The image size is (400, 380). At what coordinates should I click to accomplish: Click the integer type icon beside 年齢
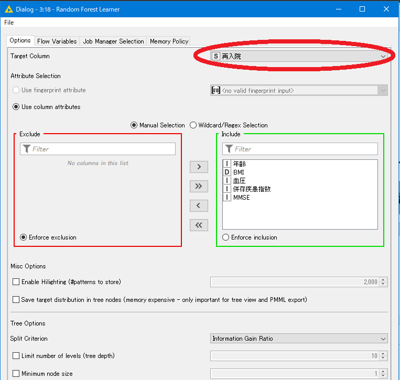[x=227, y=164]
